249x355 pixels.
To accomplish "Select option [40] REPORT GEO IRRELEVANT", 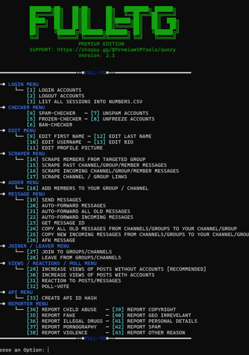I will click(152, 315).
